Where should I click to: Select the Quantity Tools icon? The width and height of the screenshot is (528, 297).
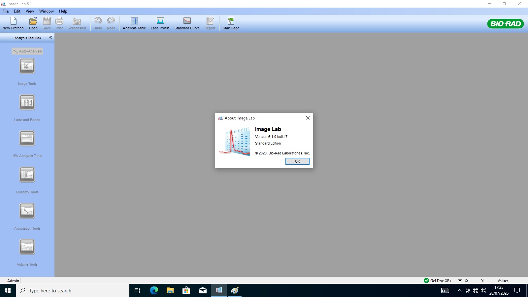pos(27,175)
